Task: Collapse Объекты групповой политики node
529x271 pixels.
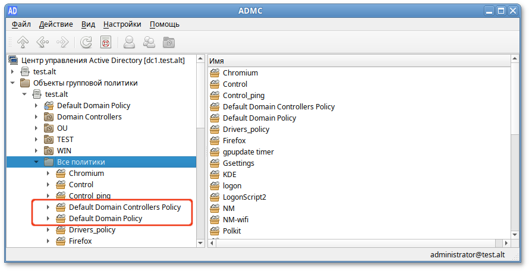Action: point(12,83)
